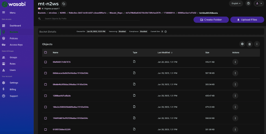The image size is (266, 134).
Task: Open actions menu for 060dcacac0a0639e96e8ac19103e534c
Action: pyautogui.click(x=235, y=73)
